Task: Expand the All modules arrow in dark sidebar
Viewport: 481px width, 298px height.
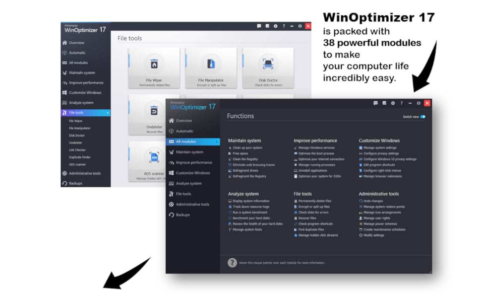Action: (x=217, y=142)
